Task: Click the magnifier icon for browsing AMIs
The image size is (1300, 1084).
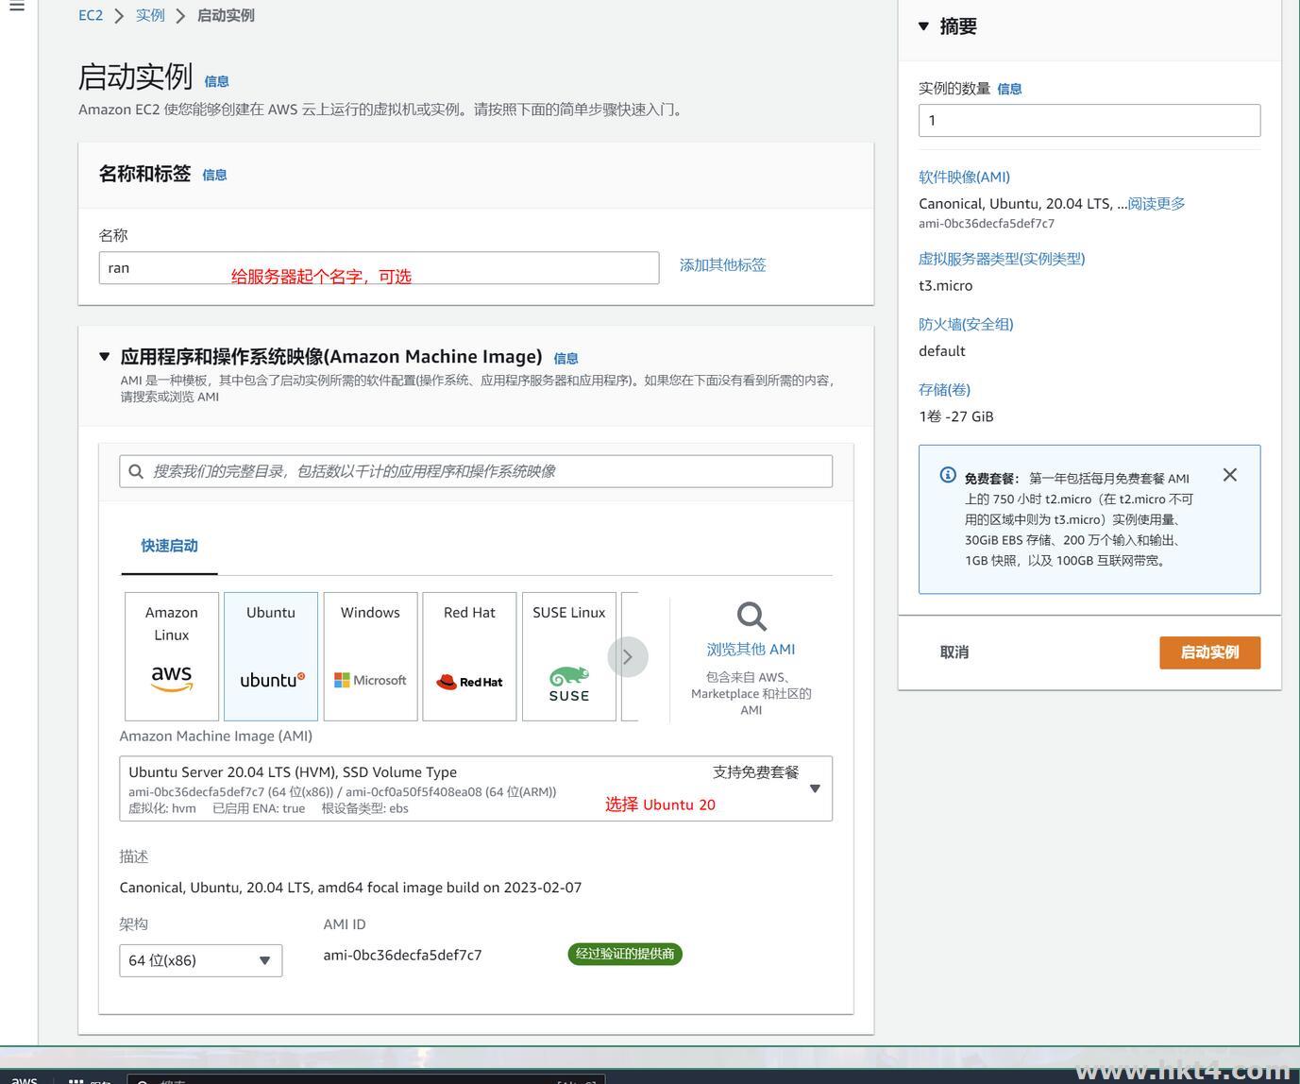Action: [751, 617]
